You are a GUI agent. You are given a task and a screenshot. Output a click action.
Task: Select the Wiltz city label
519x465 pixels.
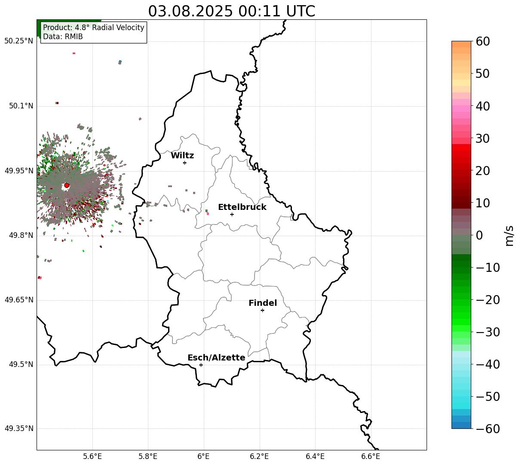point(182,156)
